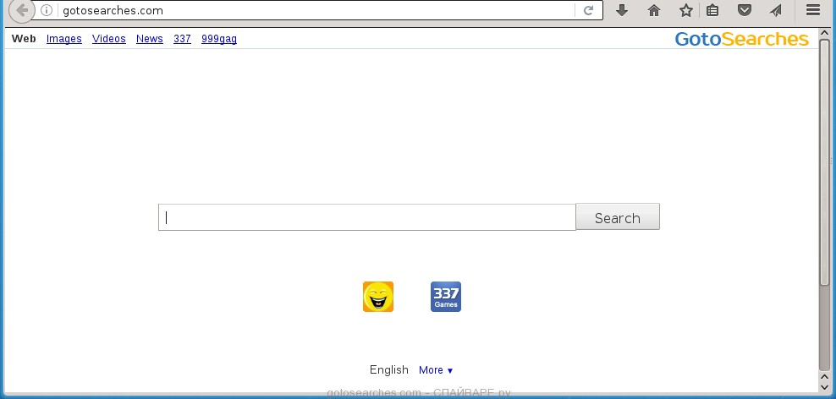Open site information icon in address bar

(x=47, y=11)
